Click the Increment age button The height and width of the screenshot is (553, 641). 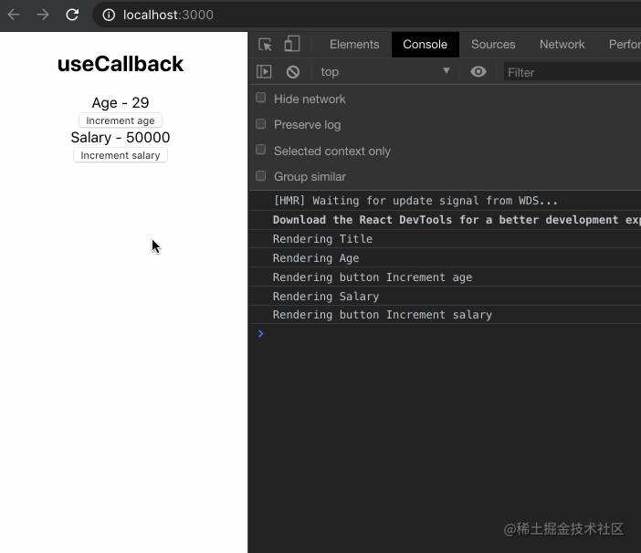(121, 120)
